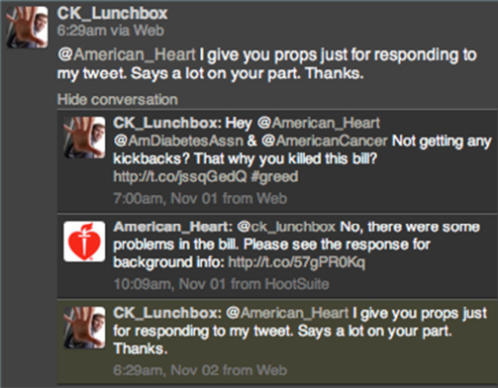498x388 pixels.
Task: Click the CK_Lunchbox avatar on the top tweet
Action: (x=27, y=27)
